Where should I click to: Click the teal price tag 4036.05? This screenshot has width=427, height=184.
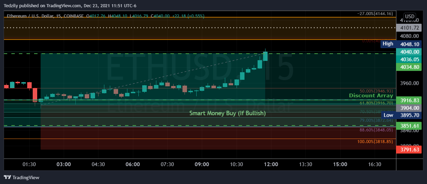[x=409, y=59]
